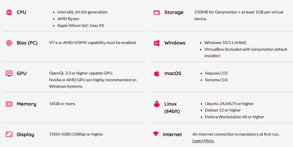Click the Internet wifi icon
Image resolution: width=293 pixels, height=147 pixels.
(x=156, y=134)
